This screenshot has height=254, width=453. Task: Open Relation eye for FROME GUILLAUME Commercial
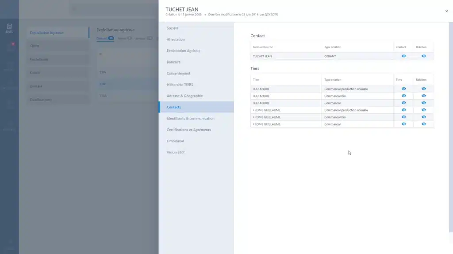[x=423, y=124]
